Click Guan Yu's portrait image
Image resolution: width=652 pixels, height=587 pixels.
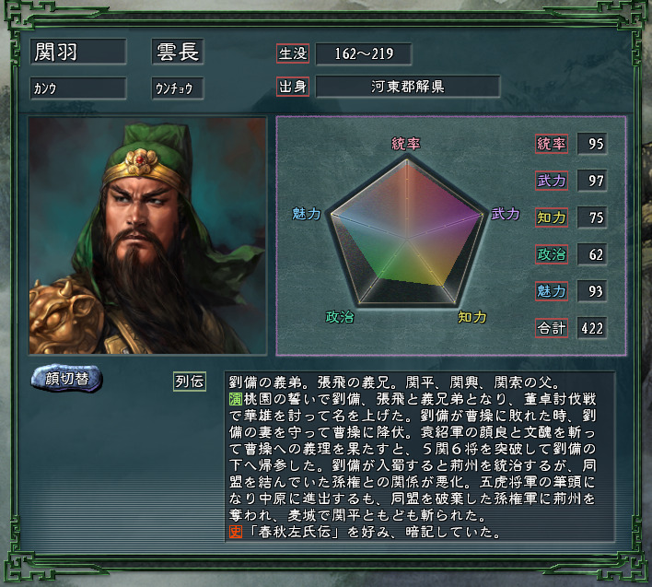[x=147, y=236]
